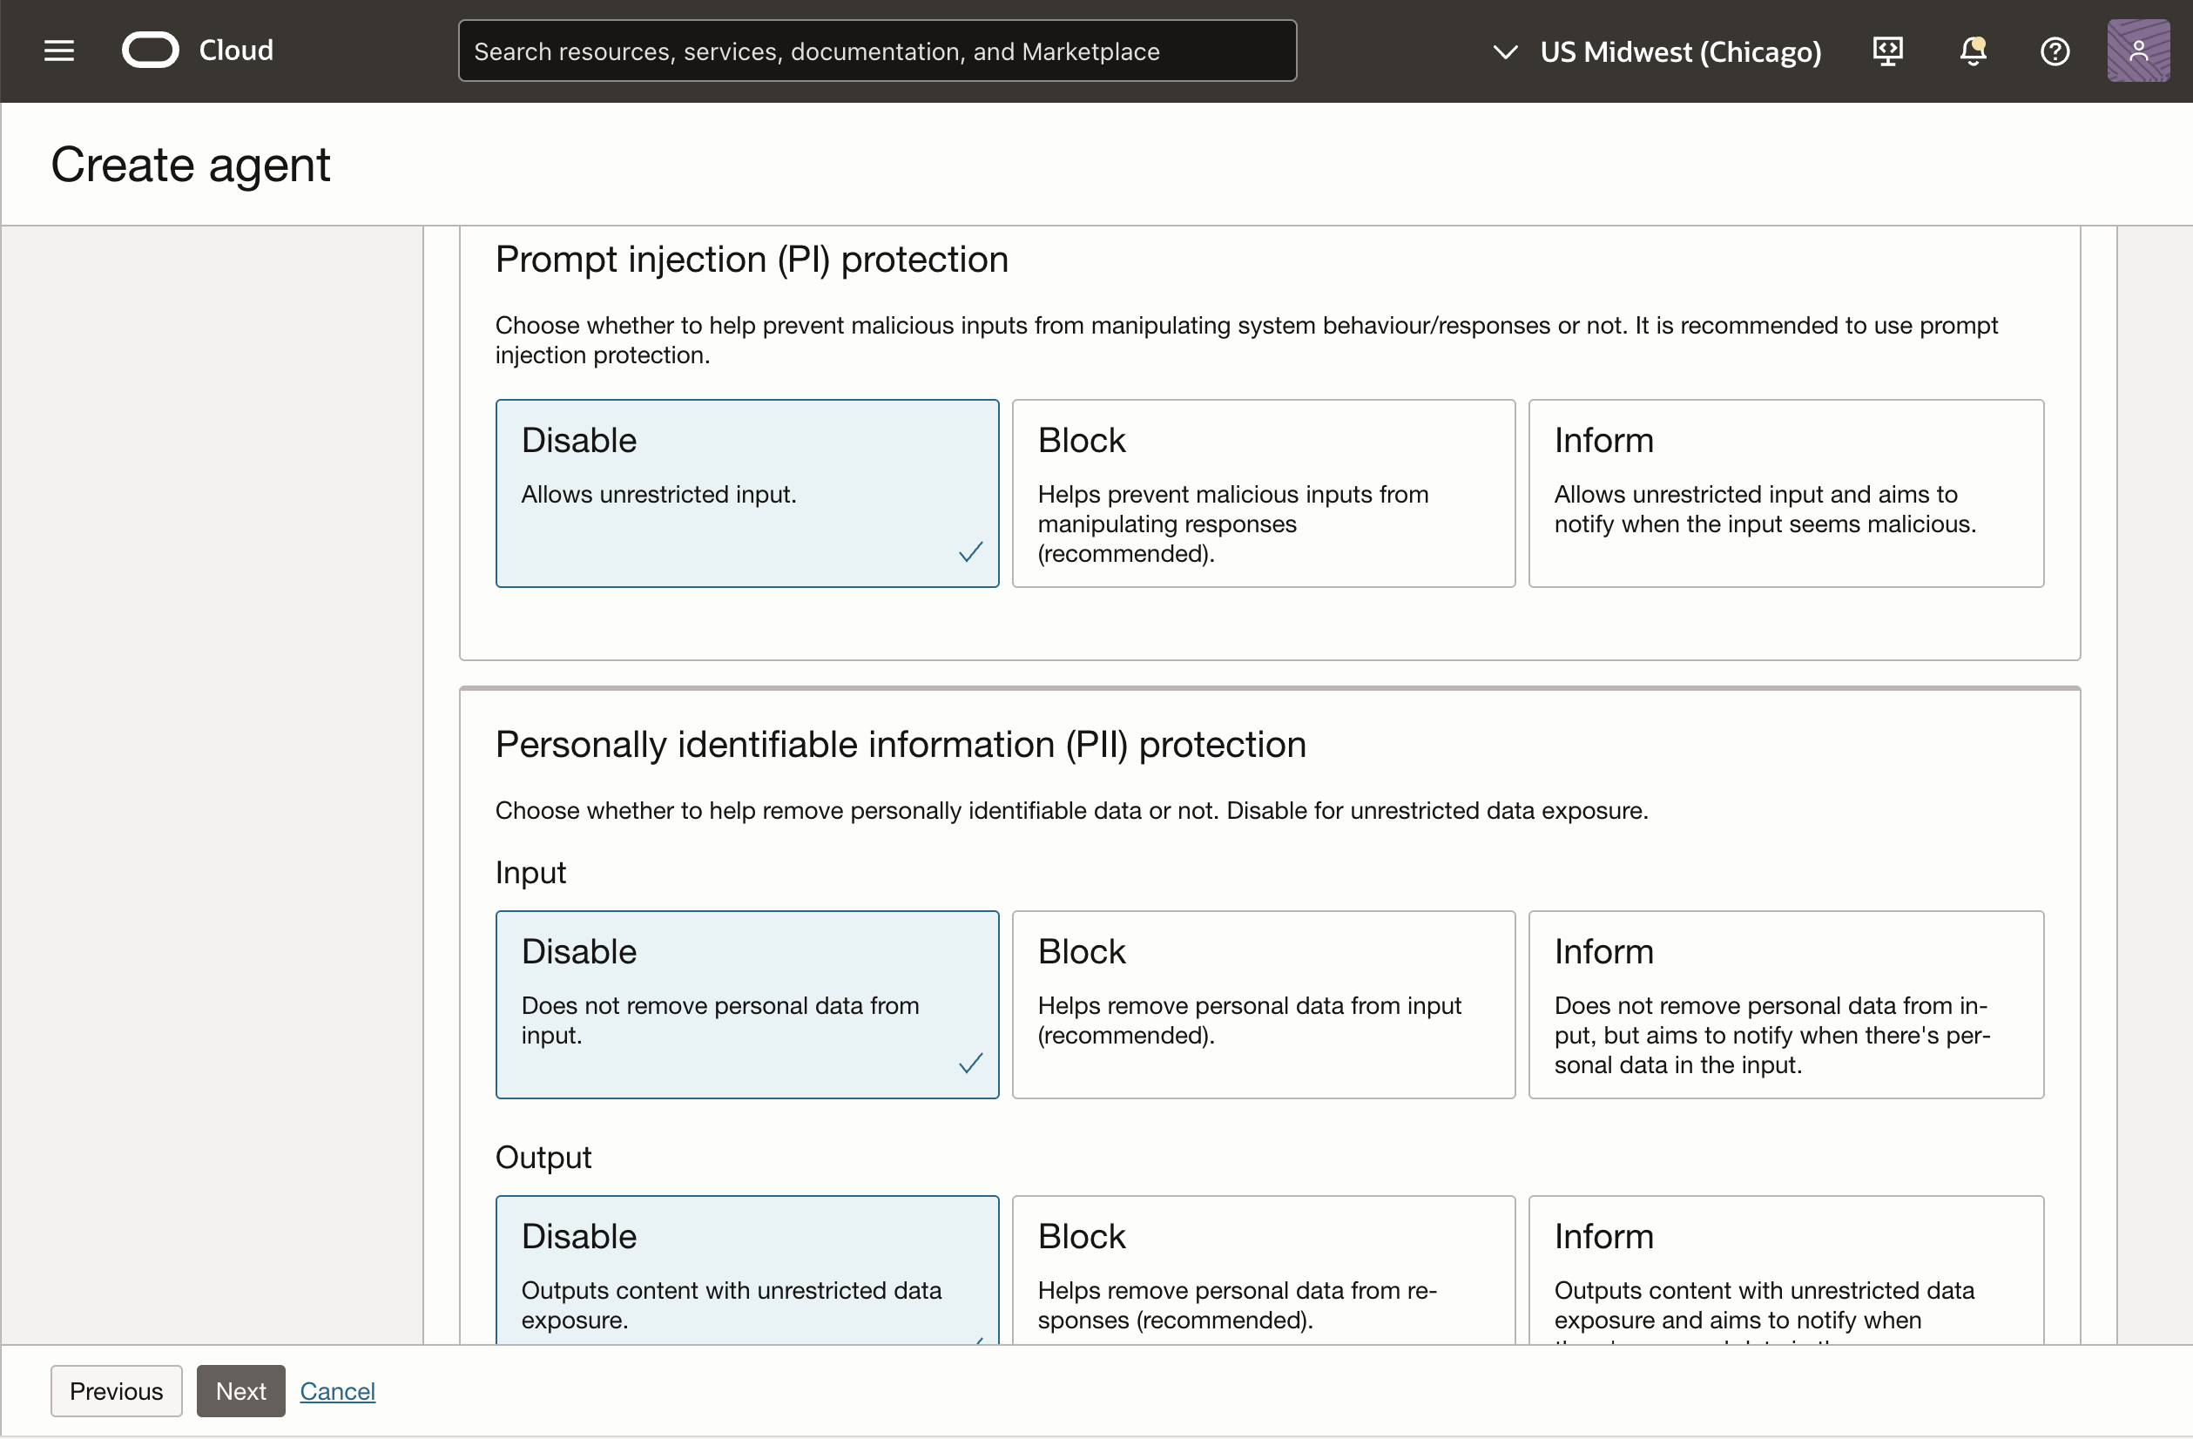
Task: Open the help question mark menu
Action: point(2054,51)
